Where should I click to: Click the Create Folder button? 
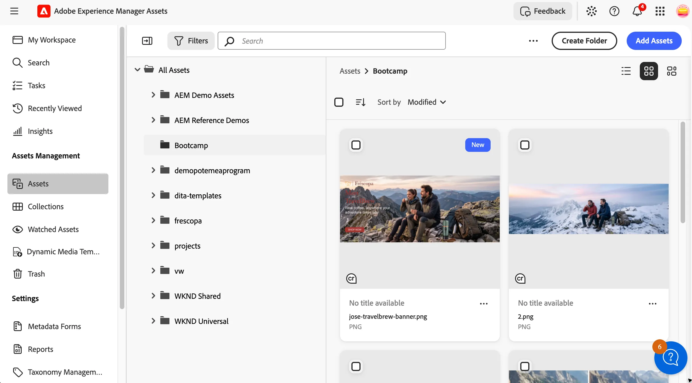tap(584, 41)
